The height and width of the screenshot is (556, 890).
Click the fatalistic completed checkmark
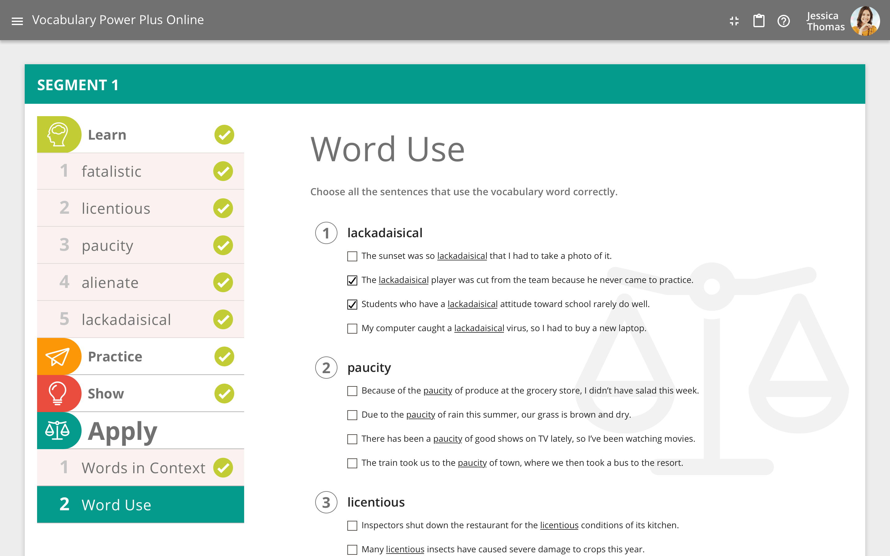click(223, 171)
